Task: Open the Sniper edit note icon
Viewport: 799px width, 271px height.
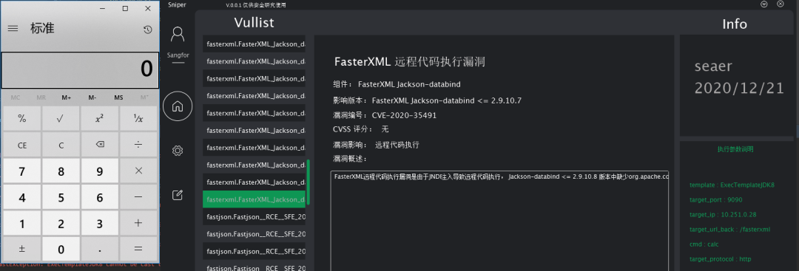Action: (x=178, y=195)
